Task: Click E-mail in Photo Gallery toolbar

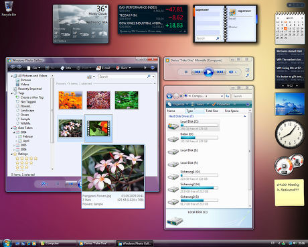Action: [x=103, y=68]
